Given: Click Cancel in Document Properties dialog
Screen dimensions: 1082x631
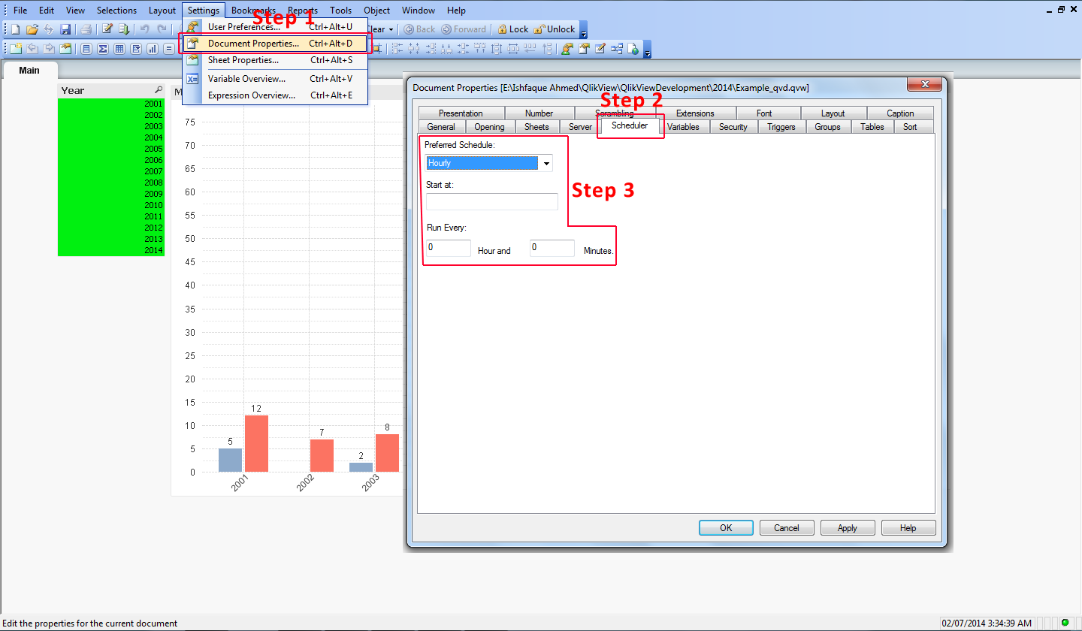Looking at the screenshot, I should coord(787,528).
